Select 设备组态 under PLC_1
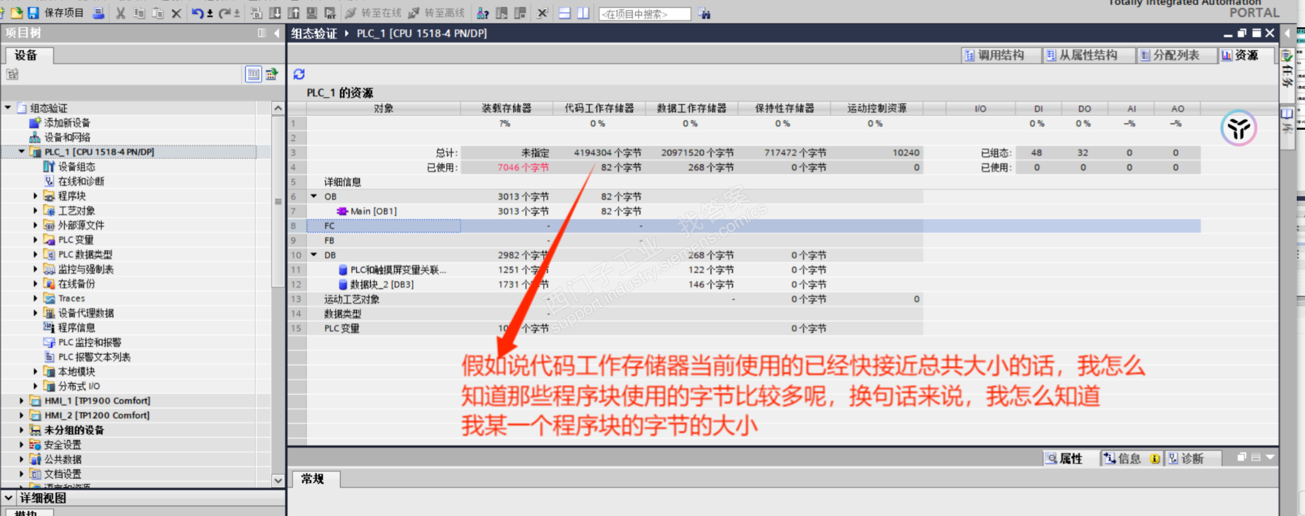Image resolution: width=1305 pixels, height=516 pixels. tap(77, 167)
